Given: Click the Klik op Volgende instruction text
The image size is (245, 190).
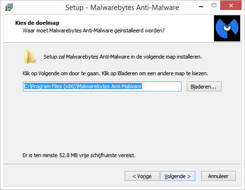Looking at the screenshot, I should coord(116,73).
